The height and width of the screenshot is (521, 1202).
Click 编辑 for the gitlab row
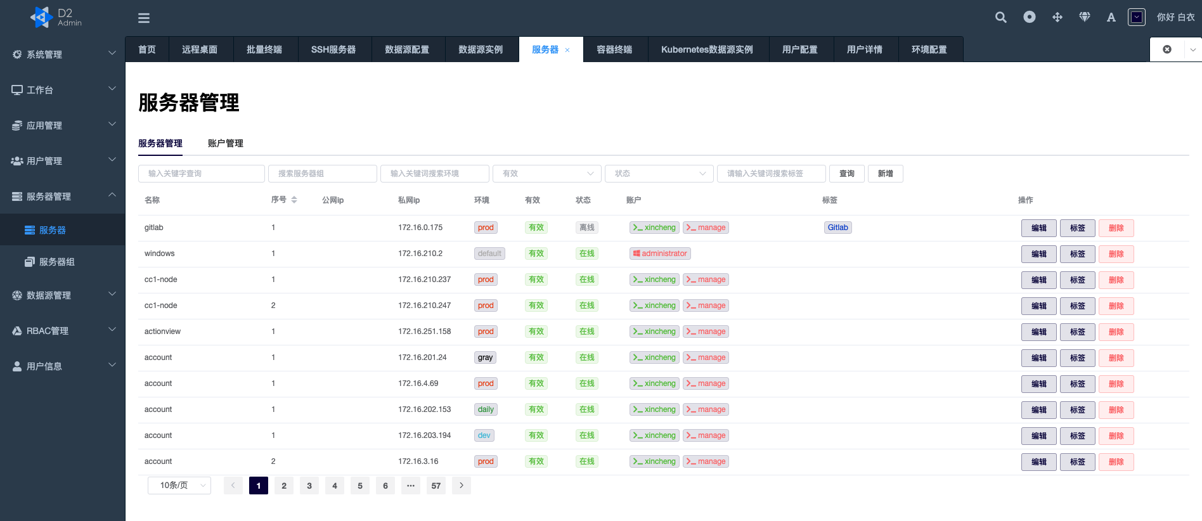coord(1039,228)
